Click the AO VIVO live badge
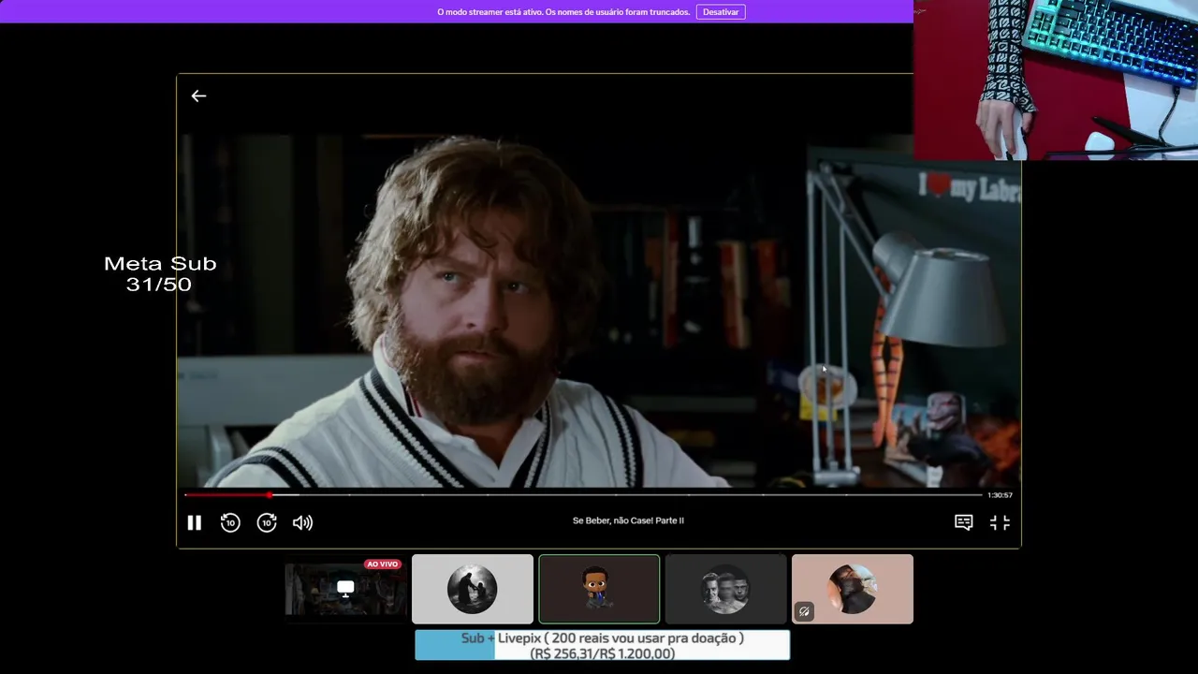The image size is (1198, 674). pos(383,564)
